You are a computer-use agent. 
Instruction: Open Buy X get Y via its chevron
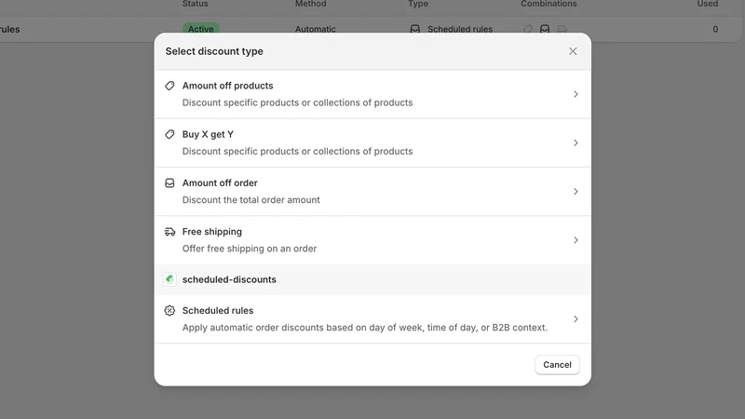coord(576,142)
